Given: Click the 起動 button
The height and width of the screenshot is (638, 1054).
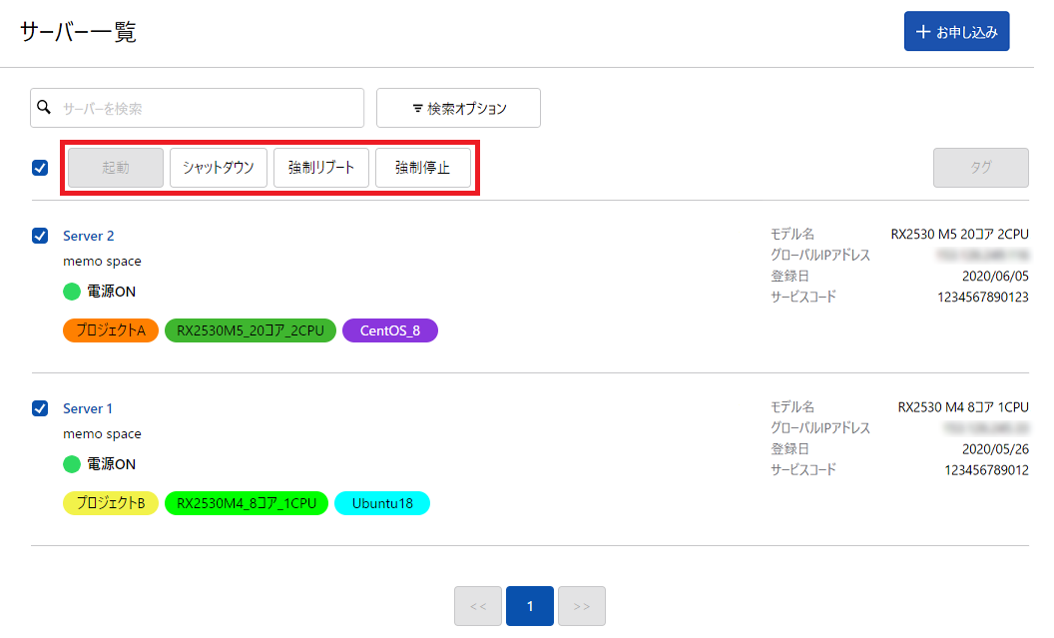Looking at the screenshot, I should click(x=116, y=168).
